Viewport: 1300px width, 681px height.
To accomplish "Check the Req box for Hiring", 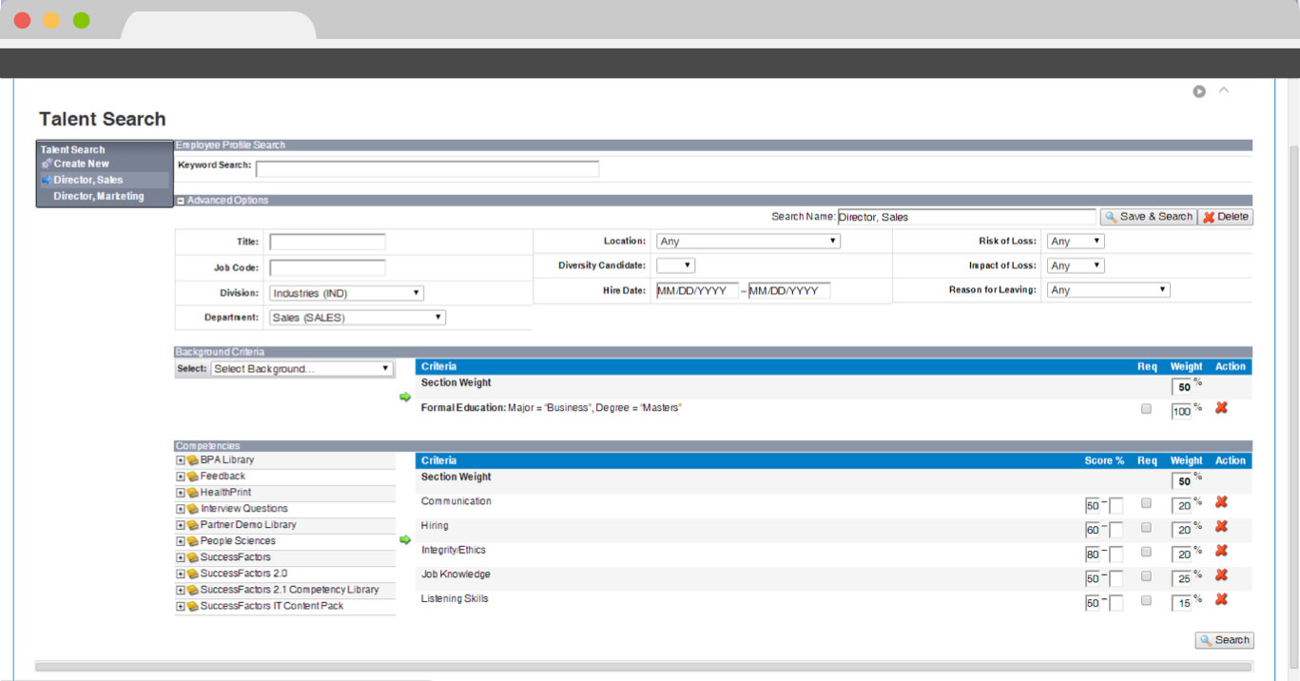I will tap(1146, 527).
